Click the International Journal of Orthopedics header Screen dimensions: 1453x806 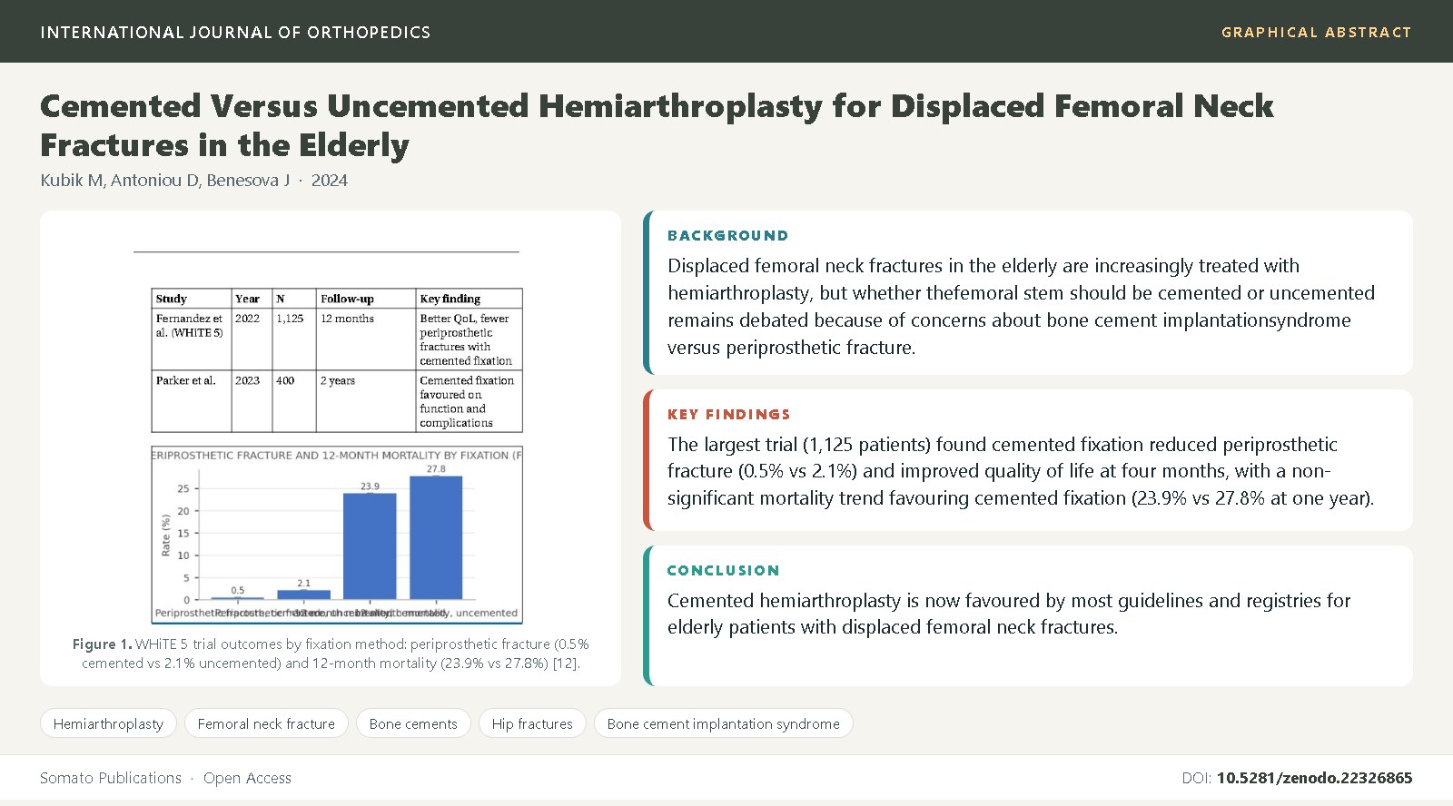coord(235,33)
